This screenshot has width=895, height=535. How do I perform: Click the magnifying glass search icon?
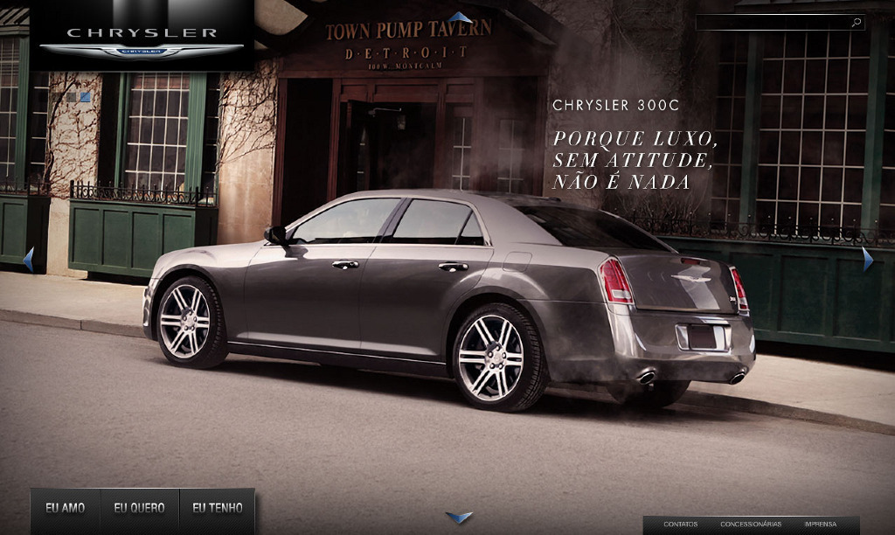857,23
